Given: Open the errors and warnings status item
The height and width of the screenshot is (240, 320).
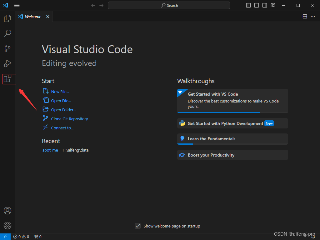Looking at the screenshot, I should (x=21, y=237).
